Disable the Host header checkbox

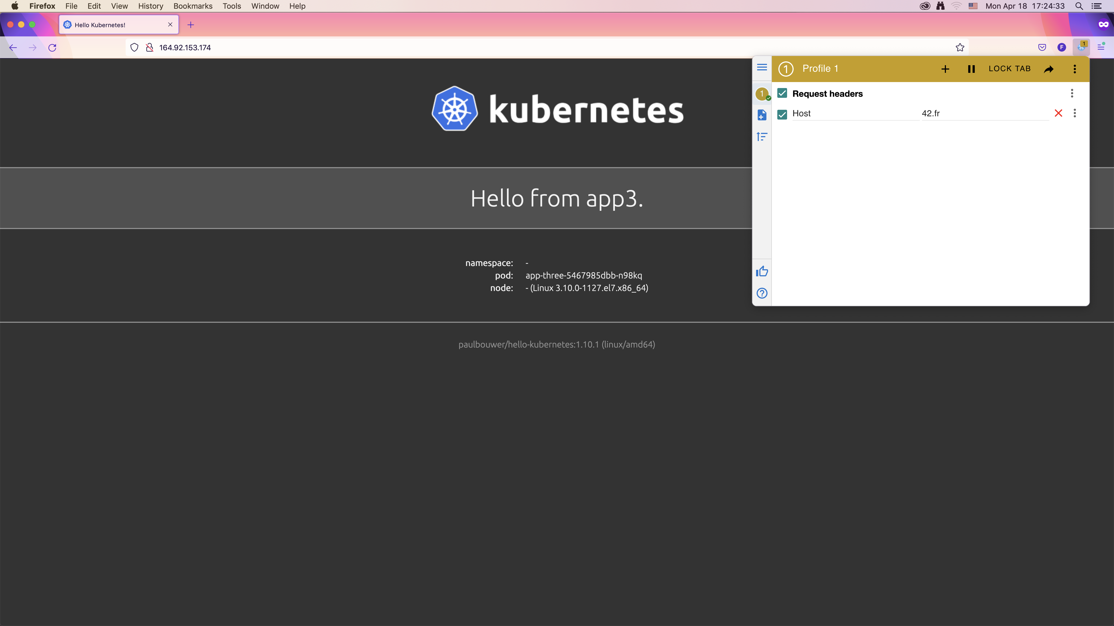point(782,114)
